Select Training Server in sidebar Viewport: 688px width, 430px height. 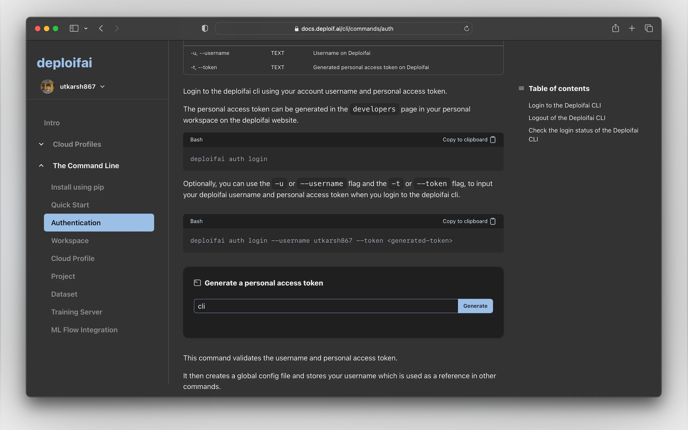pyautogui.click(x=76, y=312)
